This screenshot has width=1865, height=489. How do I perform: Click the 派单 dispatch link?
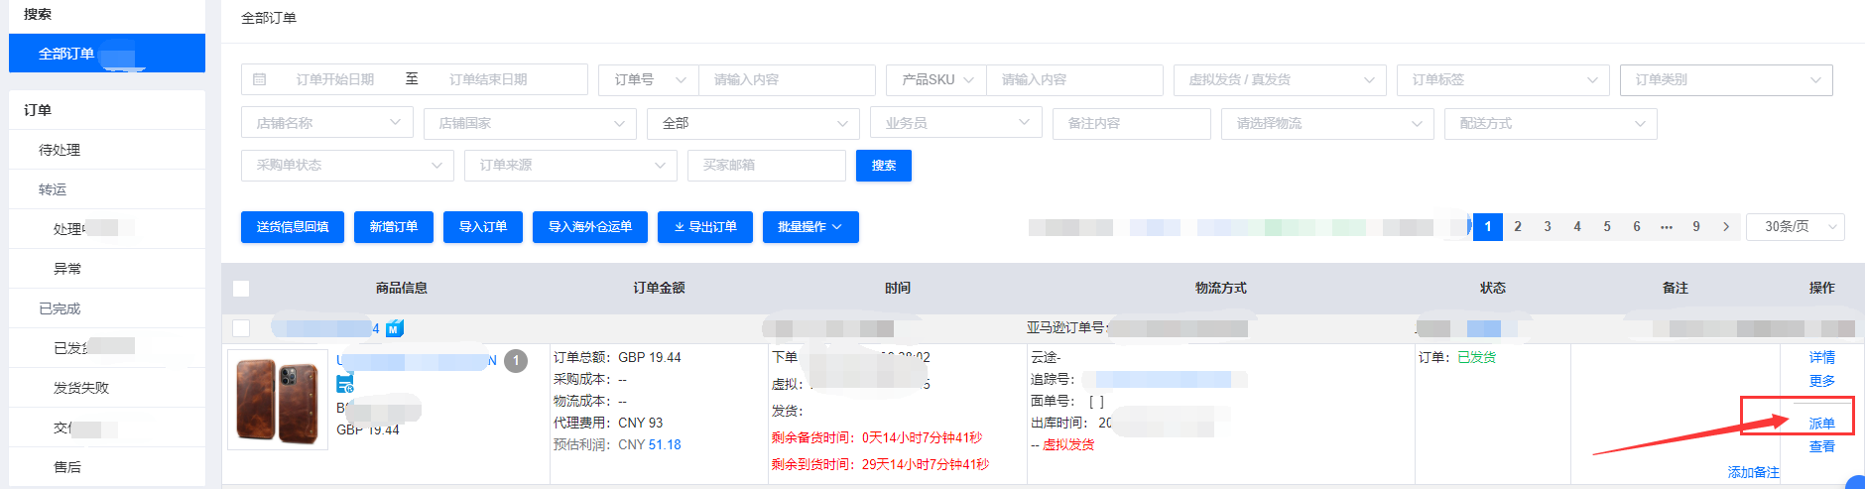(1821, 424)
